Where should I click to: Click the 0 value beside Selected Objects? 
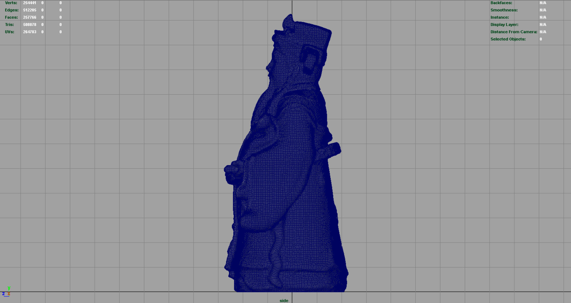pyautogui.click(x=541, y=39)
